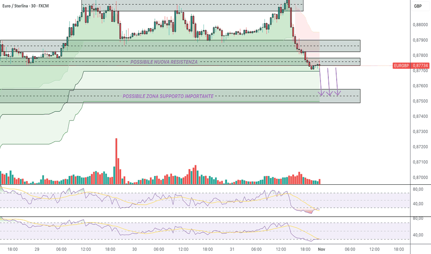
Task: Select the POSSIBILE ZONA SUPPORTO IMPORTANTE annotation
Action: click(x=168, y=97)
